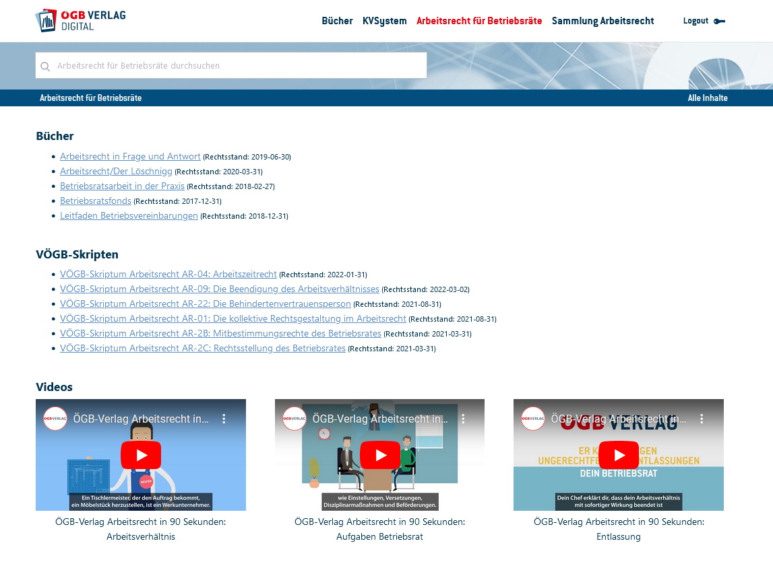
Task: Click text 'Rechtsstand: 2019-06-30'
Action: click(247, 157)
